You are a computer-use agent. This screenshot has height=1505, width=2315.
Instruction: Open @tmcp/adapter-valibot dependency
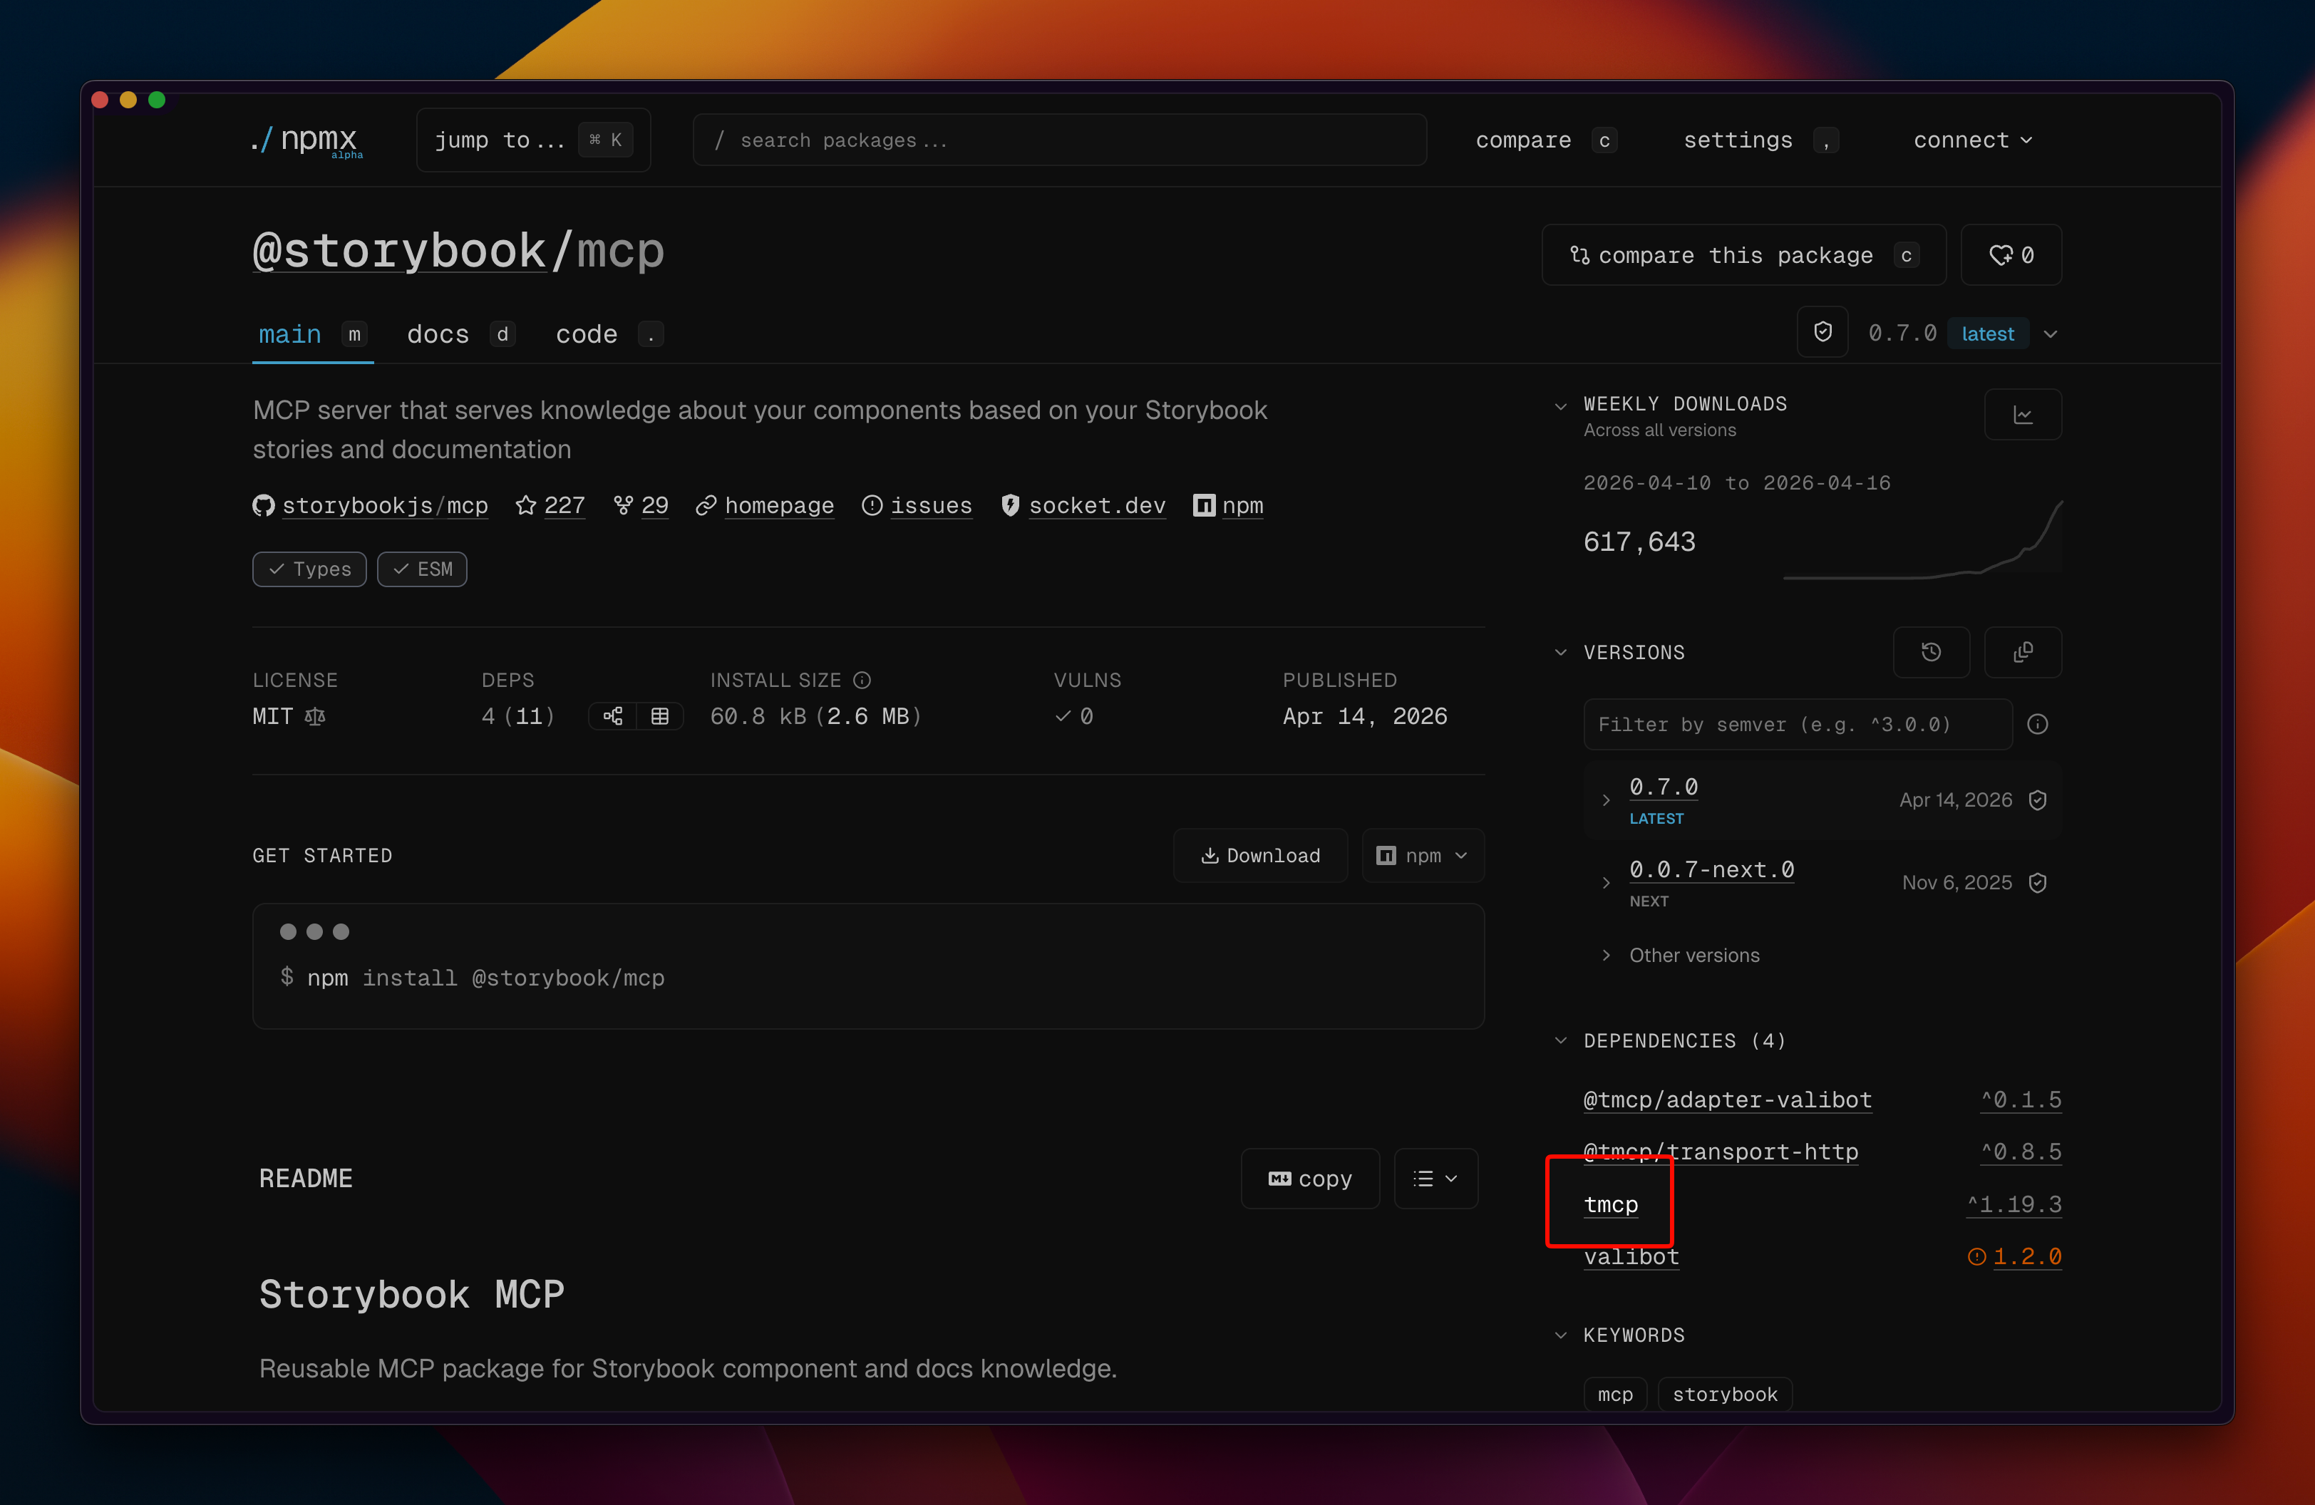pyautogui.click(x=1726, y=1100)
